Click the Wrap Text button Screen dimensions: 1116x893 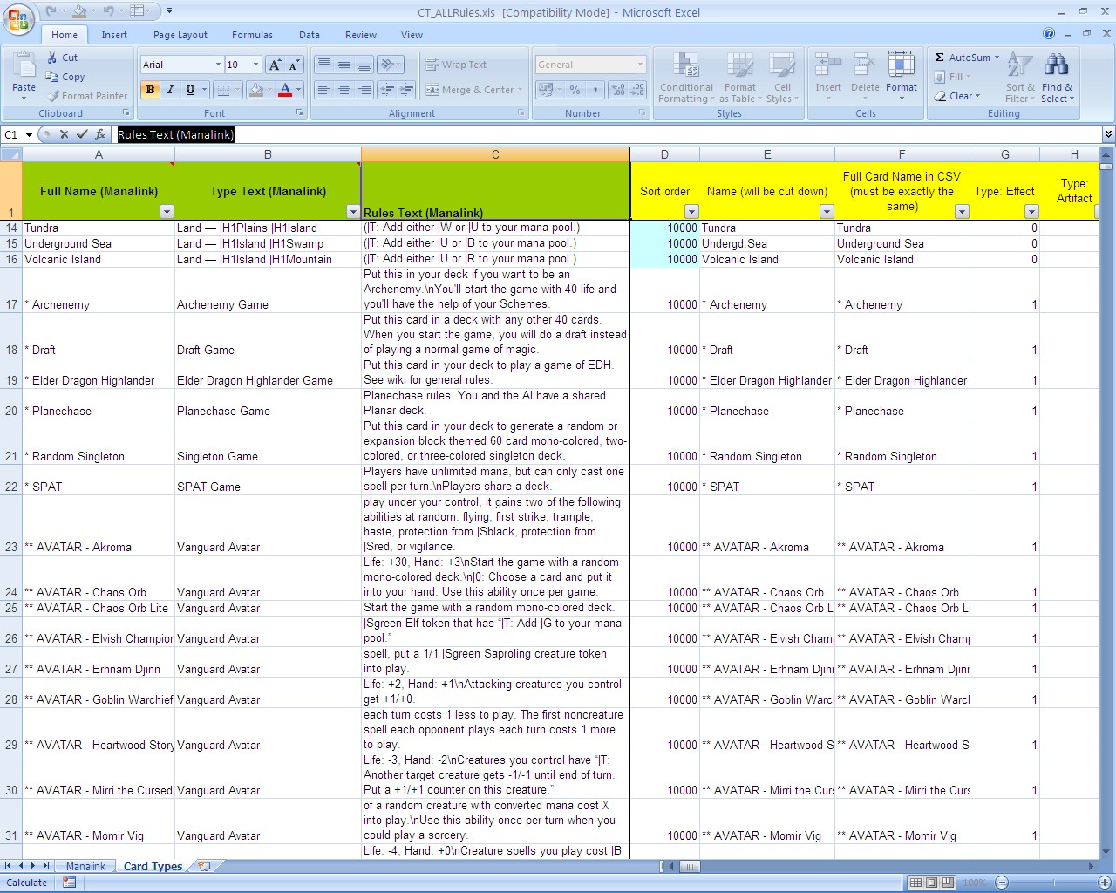[x=456, y=65]
